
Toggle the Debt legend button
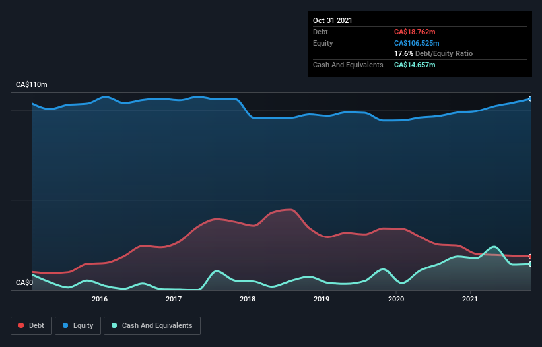coord(32,326)
